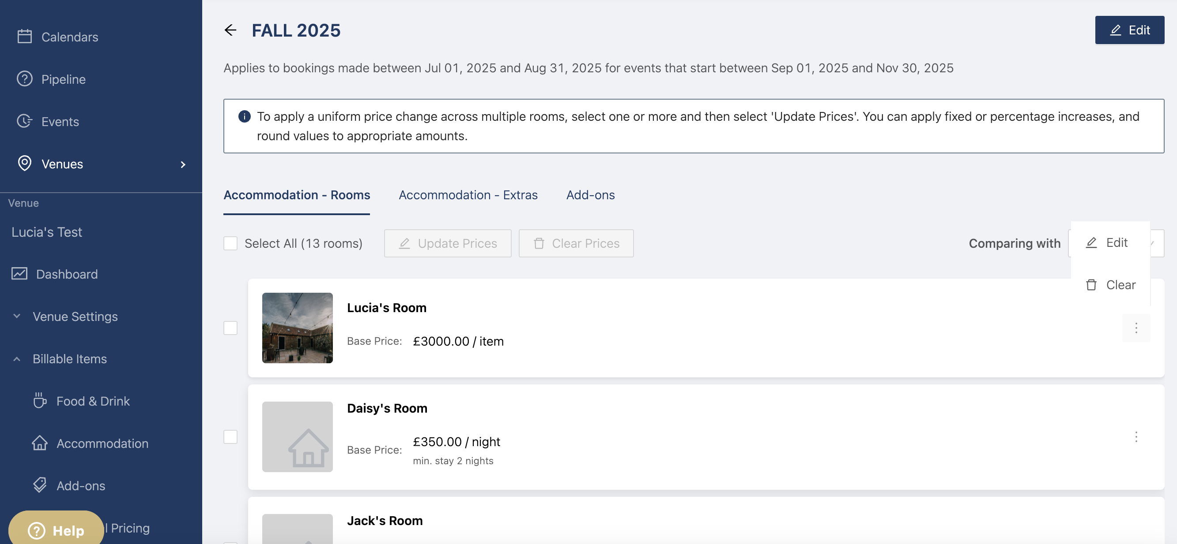
Task: Open Add-ons in the sidebar
Action: click(x=81, y=485)
